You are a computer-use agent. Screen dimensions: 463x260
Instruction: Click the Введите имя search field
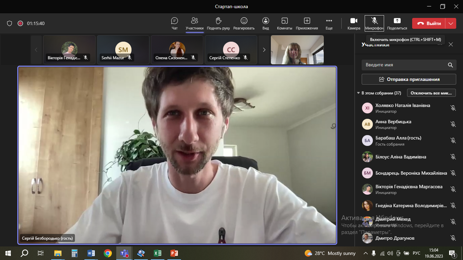(x=405, y=65)
